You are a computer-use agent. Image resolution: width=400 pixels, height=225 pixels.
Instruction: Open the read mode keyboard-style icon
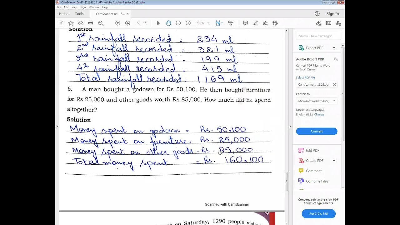(x=231, y=23)
